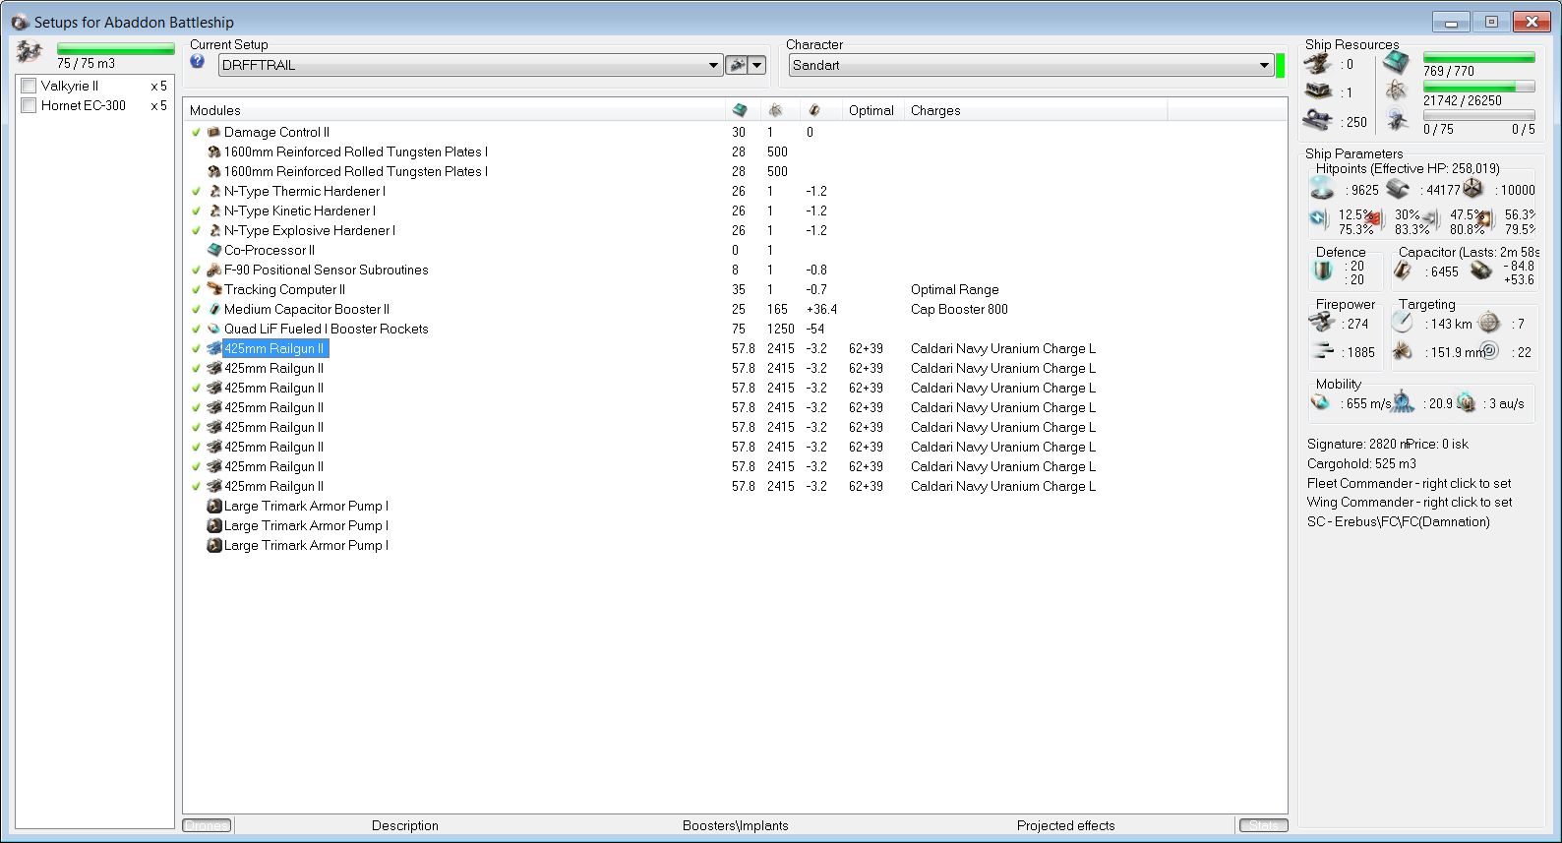Screen dimensions: 1562x843
Task: Click the SC - Erebus\FC\FC(Damnation) line
Action: (1399, 521)
